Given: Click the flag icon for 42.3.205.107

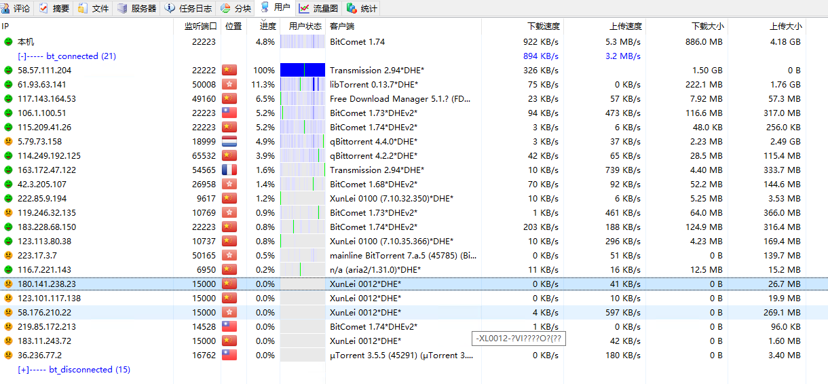Looking at the screenshot, I should click(x=229, y=185).
